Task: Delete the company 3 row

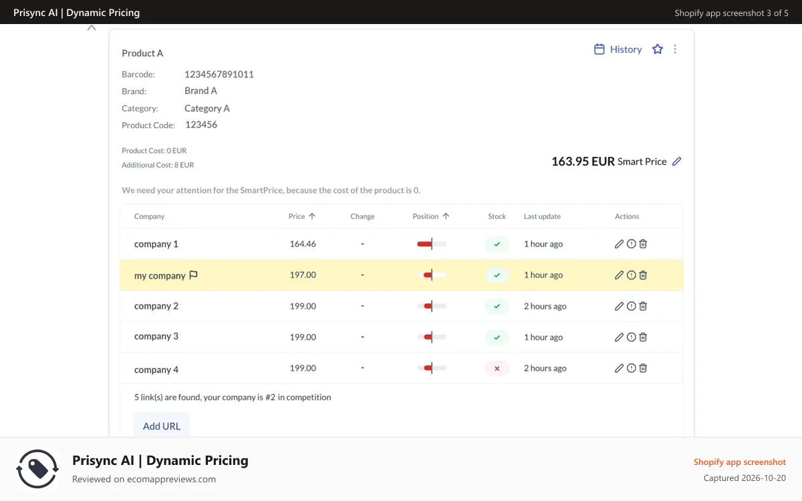Action: coord(643,337)
